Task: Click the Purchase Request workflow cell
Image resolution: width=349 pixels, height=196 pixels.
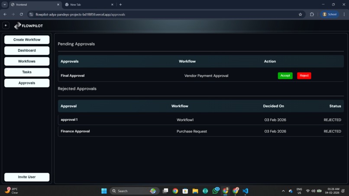Action: [192, 132]
